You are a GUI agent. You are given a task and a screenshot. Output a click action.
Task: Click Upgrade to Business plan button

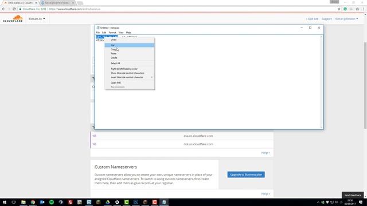point(246,175)
